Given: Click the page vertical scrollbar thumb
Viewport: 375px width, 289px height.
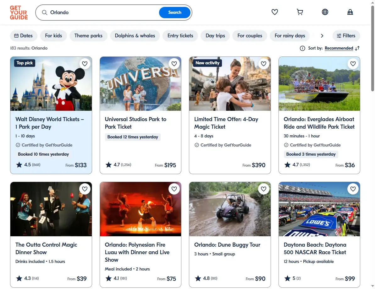Looking at the screenshot, I should coord(372,48).
